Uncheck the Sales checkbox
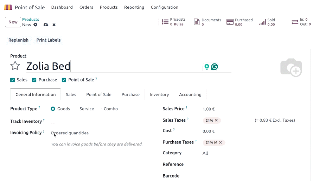The width and height of the screenshot is (313, 181). pyautogui.click(x=13, y=80)
